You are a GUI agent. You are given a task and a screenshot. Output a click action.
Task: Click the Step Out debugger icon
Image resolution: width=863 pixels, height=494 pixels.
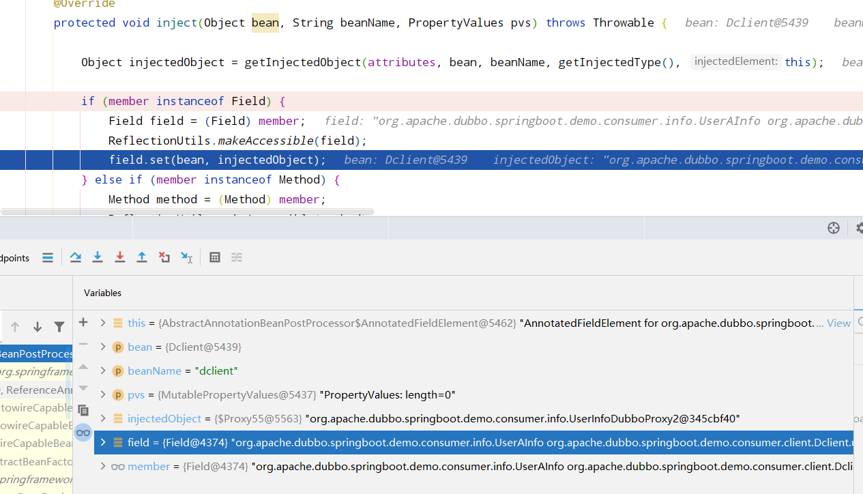tap(142, 257)
